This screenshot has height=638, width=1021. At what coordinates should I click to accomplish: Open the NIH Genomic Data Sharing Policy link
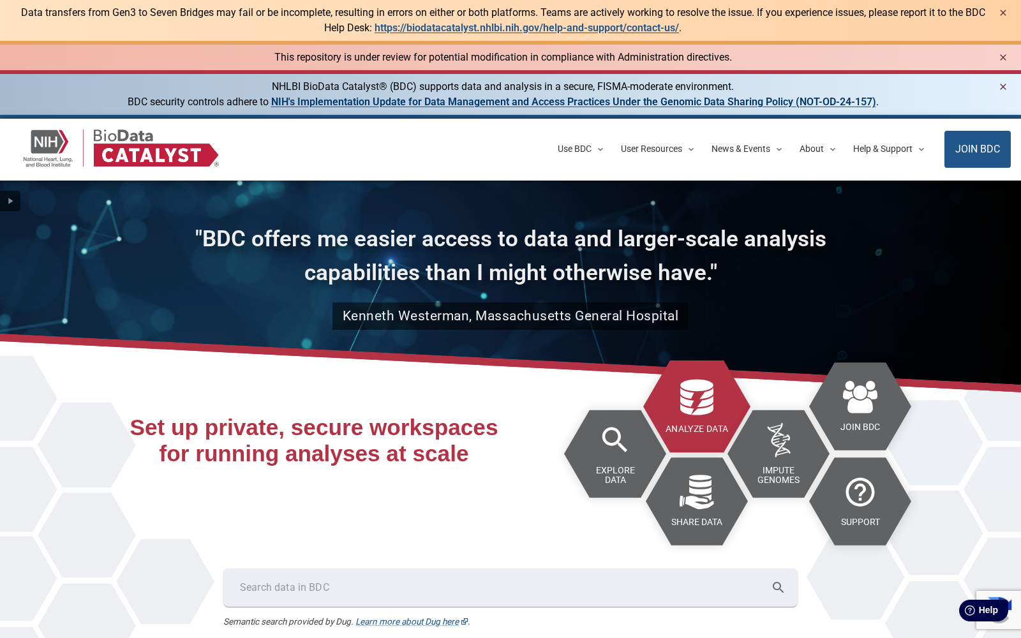tap(574, 102)
